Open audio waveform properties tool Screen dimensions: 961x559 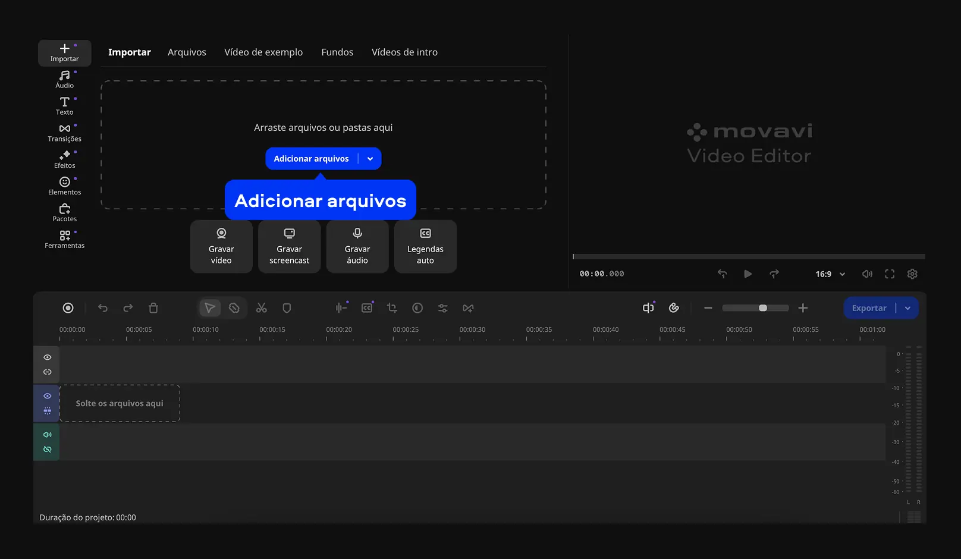341,308
